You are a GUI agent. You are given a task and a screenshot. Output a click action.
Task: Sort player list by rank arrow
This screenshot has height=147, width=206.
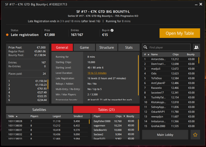pos(148,54)
